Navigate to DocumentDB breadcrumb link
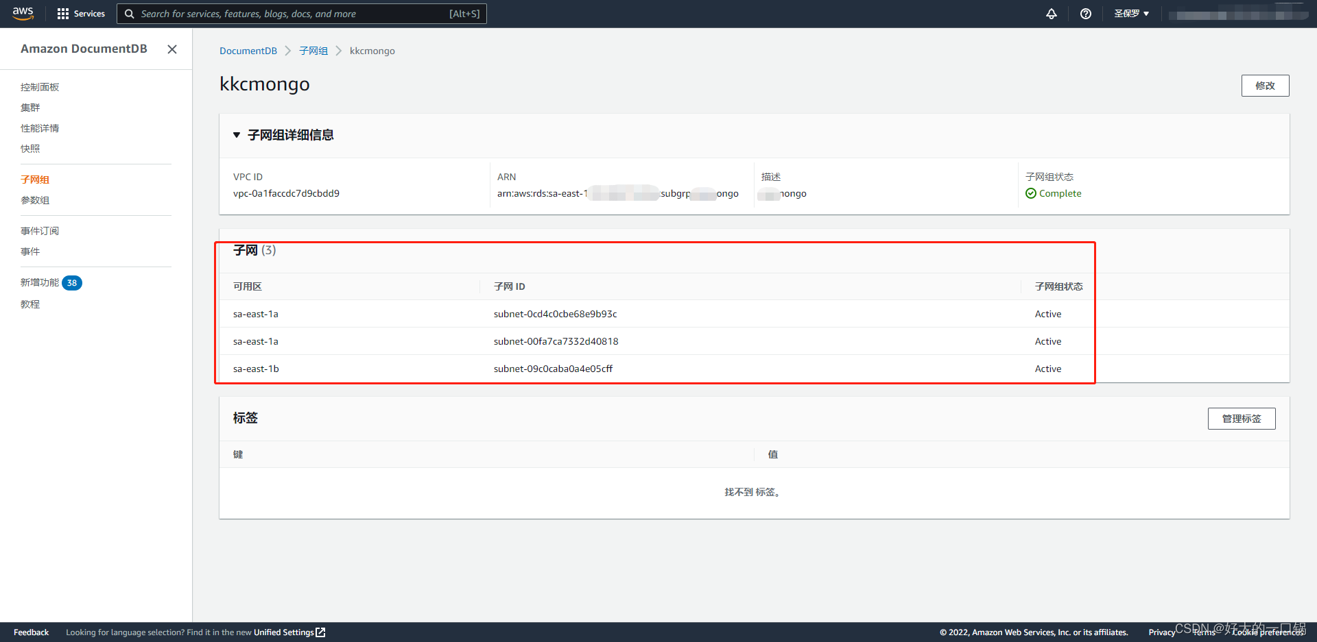1317x642 pixels. click(248, 51)
